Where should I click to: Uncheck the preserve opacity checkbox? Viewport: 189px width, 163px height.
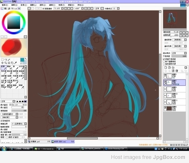tap(164, 59)
